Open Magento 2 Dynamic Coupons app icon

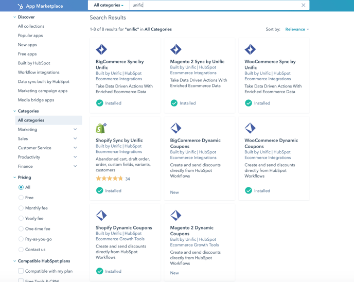click(x=175, y=216)
